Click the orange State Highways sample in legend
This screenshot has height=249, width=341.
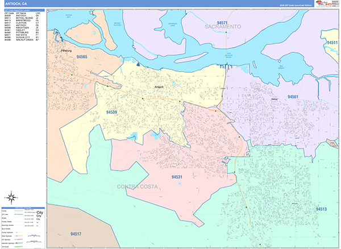19,236
